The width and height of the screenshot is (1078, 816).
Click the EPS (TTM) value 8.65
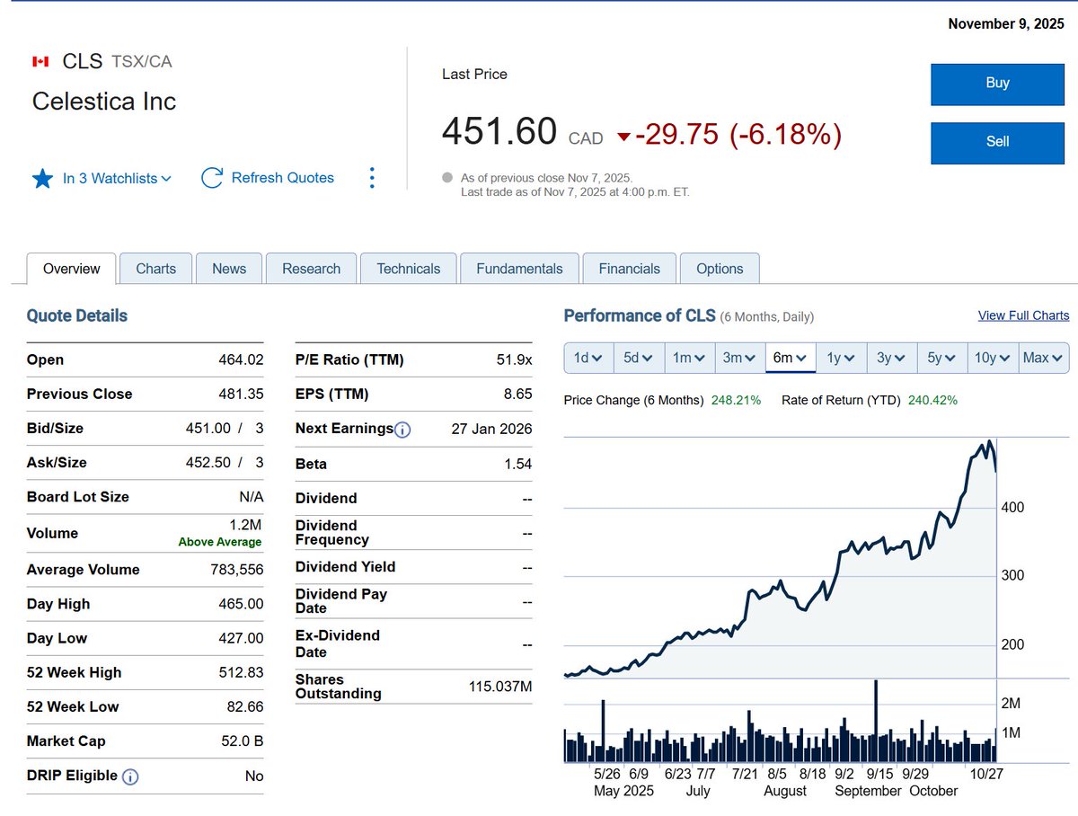pos(518,395)
